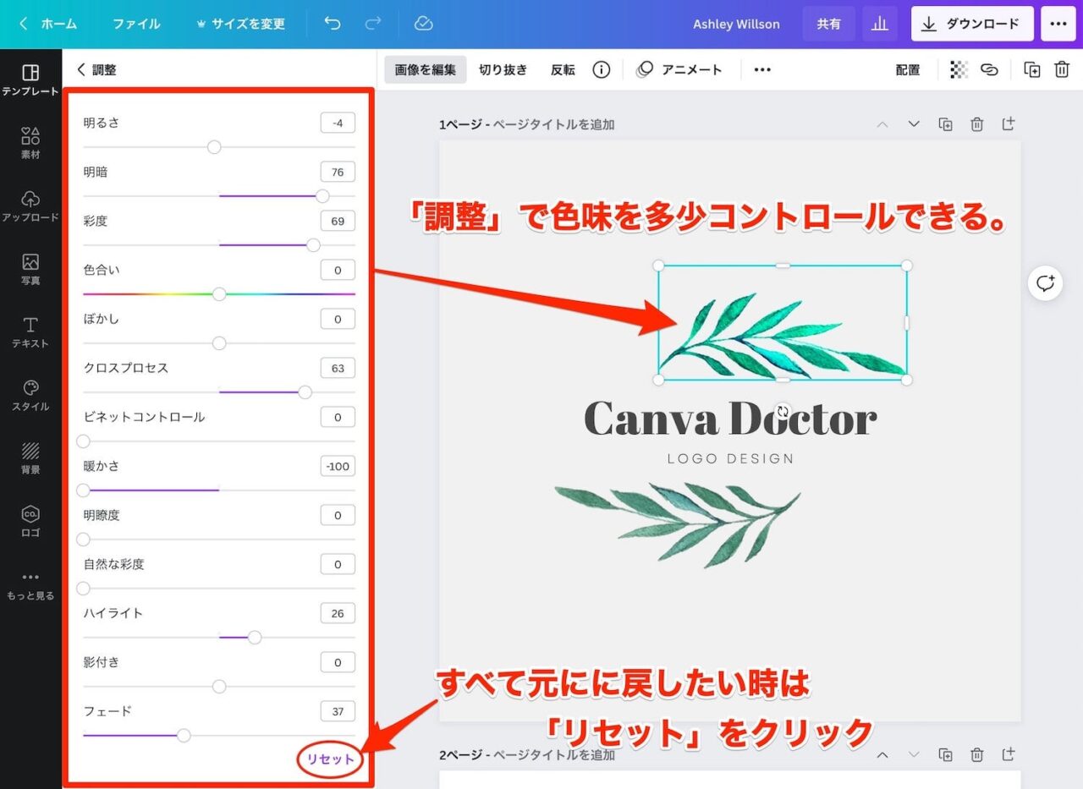
Task: Add a new page after page 1
Action: (x=1009, y=124)
